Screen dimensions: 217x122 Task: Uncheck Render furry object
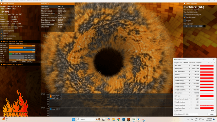(x=184, y=15)
